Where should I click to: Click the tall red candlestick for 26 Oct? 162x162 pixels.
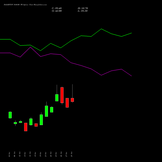click(62, 95)
